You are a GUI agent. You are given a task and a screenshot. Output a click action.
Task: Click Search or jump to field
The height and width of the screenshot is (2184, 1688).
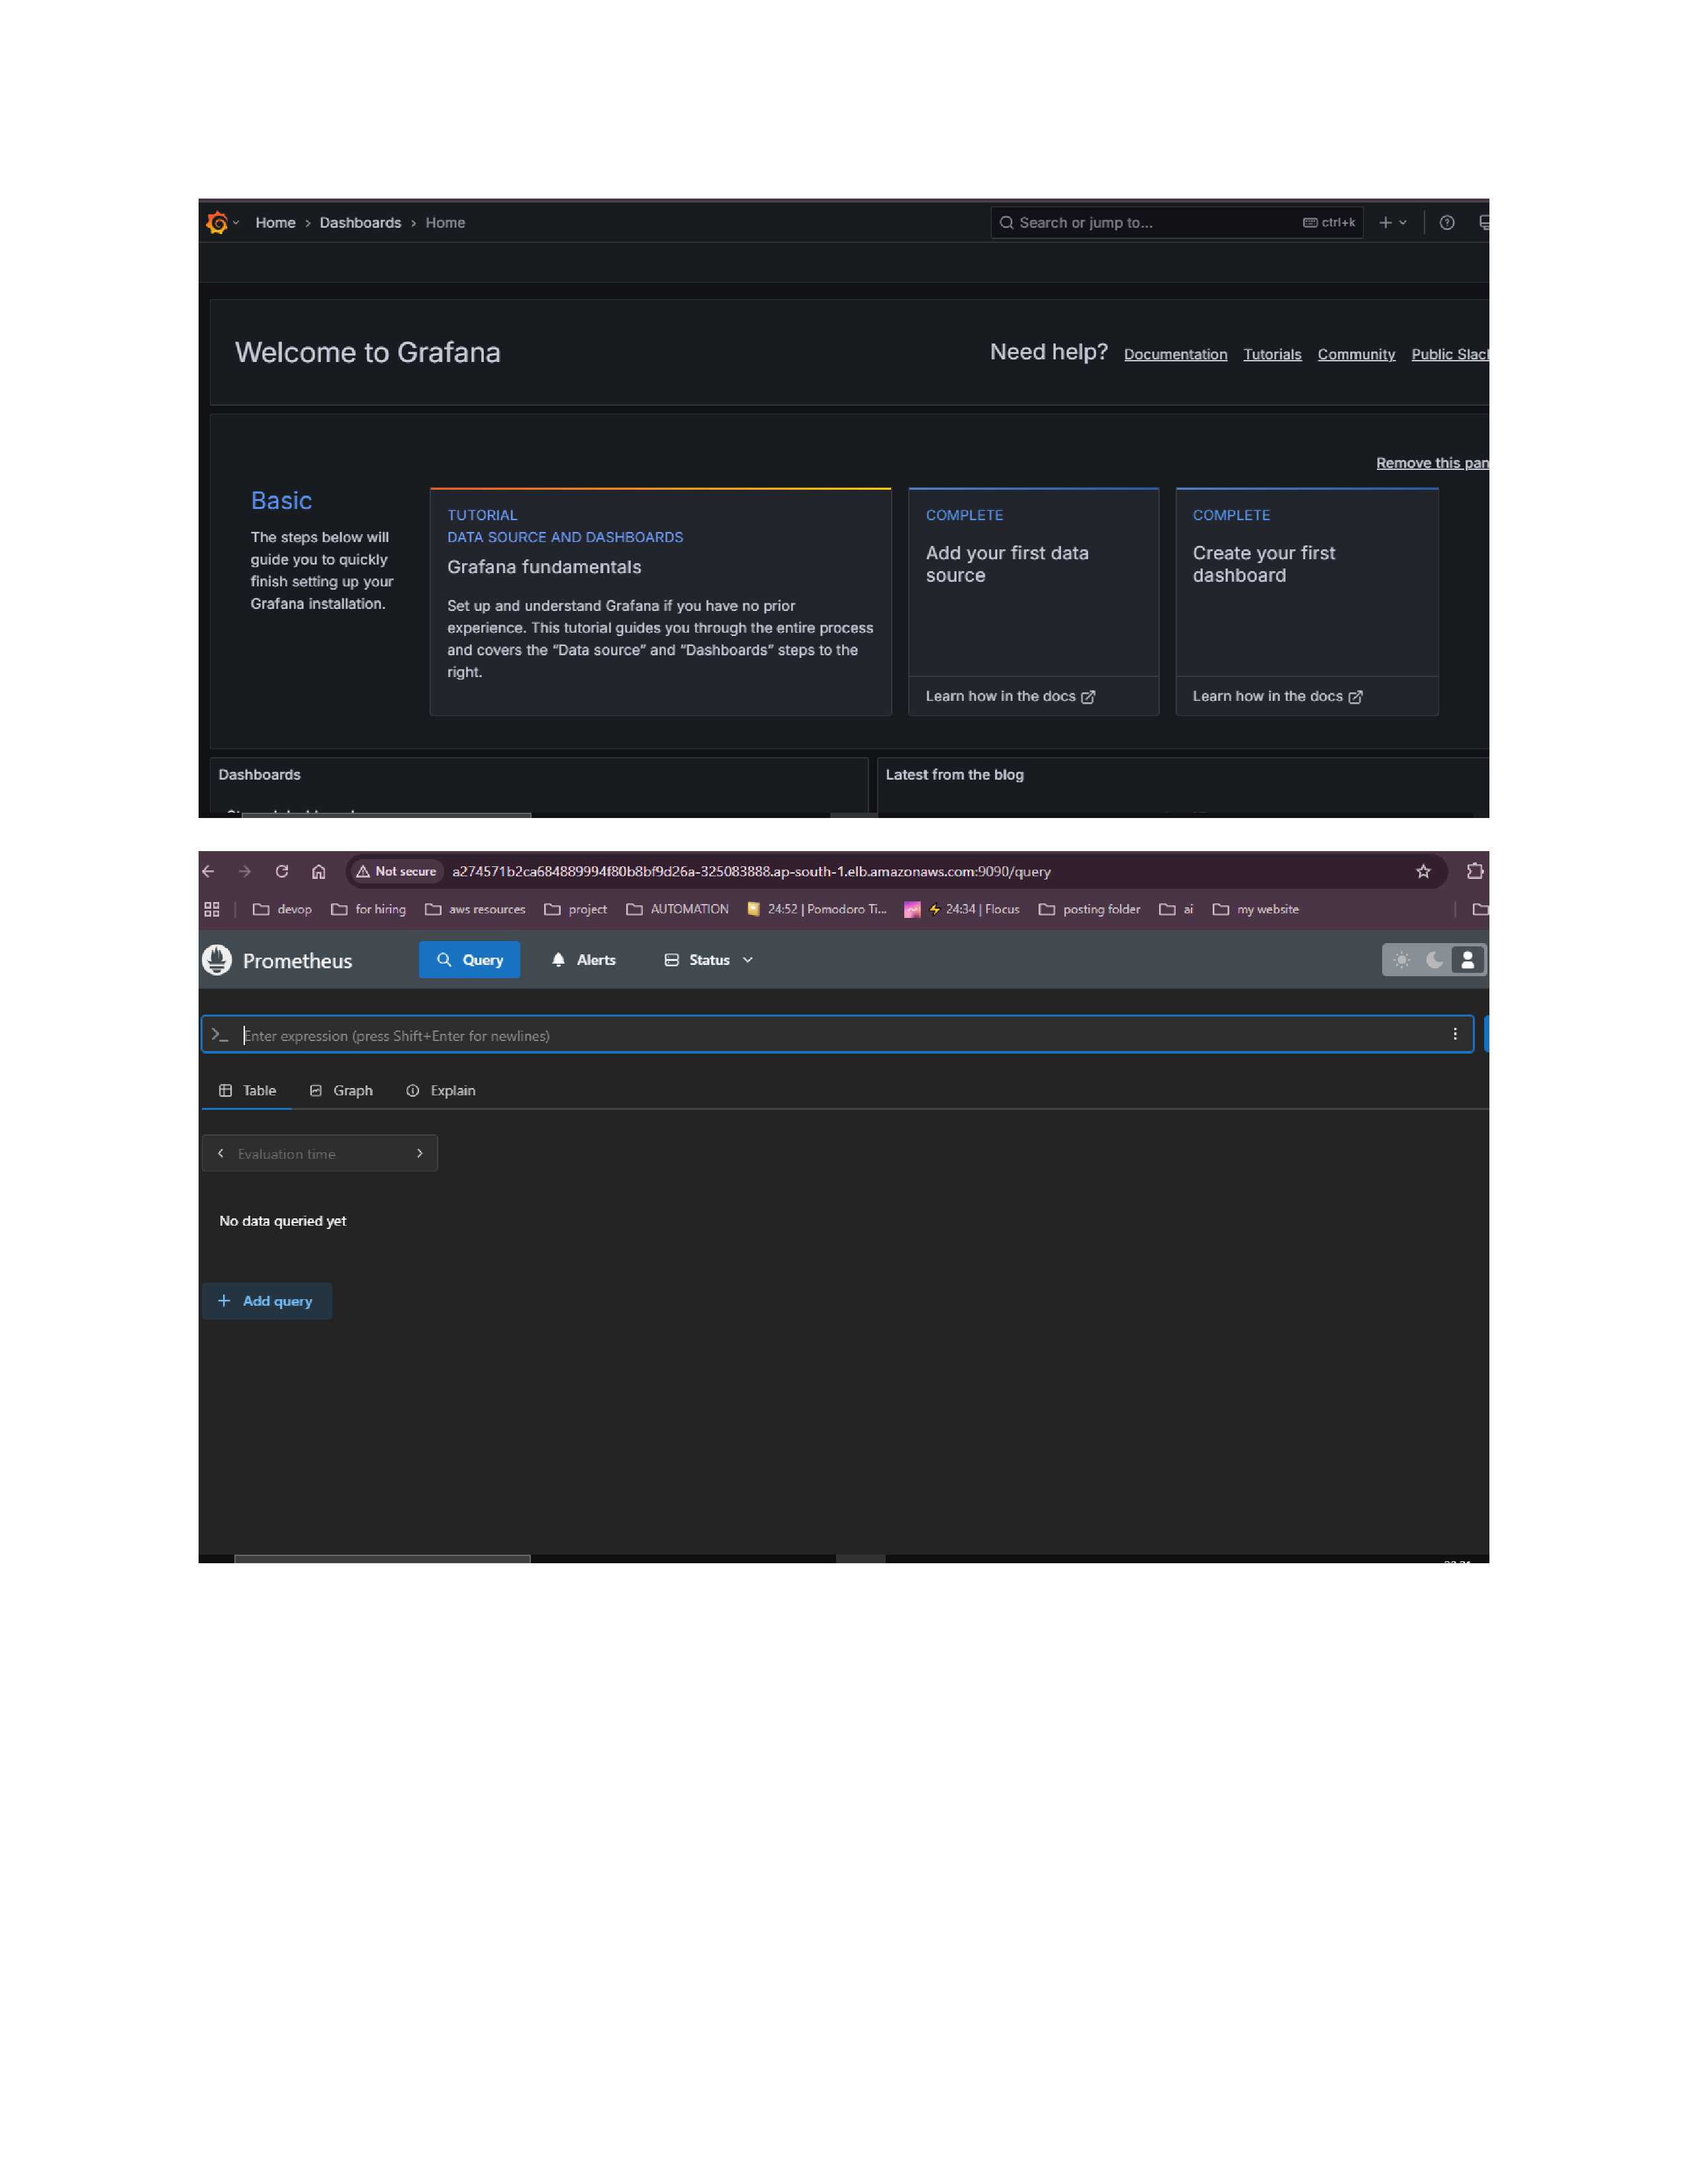(x=1176, y=223)
